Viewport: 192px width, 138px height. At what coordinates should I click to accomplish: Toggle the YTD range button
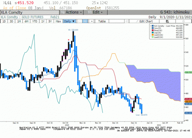[x=35, y=21]
